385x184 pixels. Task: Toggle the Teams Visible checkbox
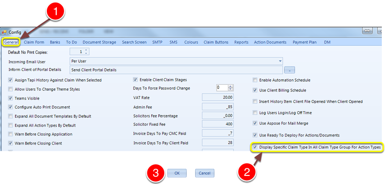click(x=10, y=98)
